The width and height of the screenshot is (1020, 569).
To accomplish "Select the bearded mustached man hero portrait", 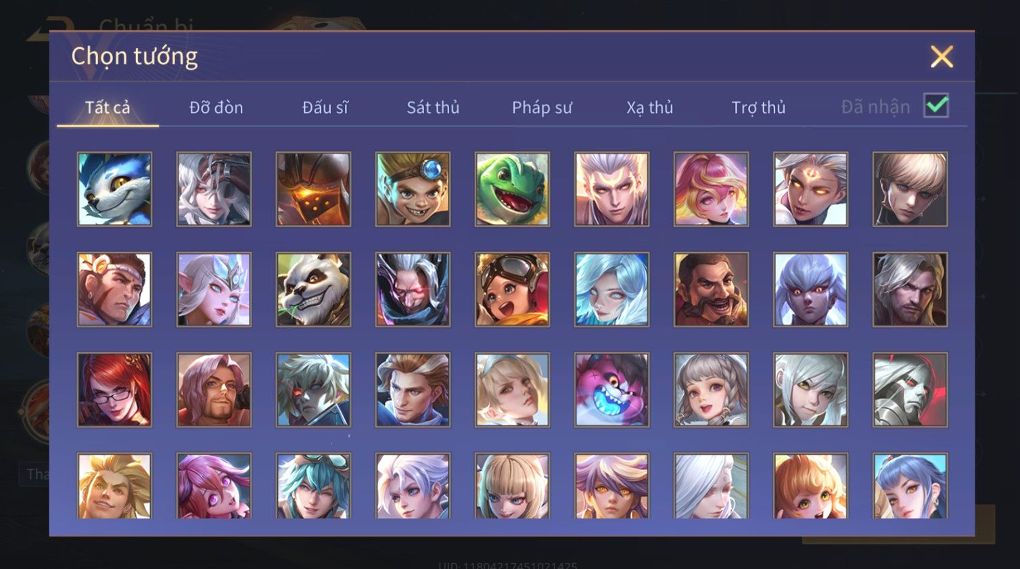I will 711,290.
